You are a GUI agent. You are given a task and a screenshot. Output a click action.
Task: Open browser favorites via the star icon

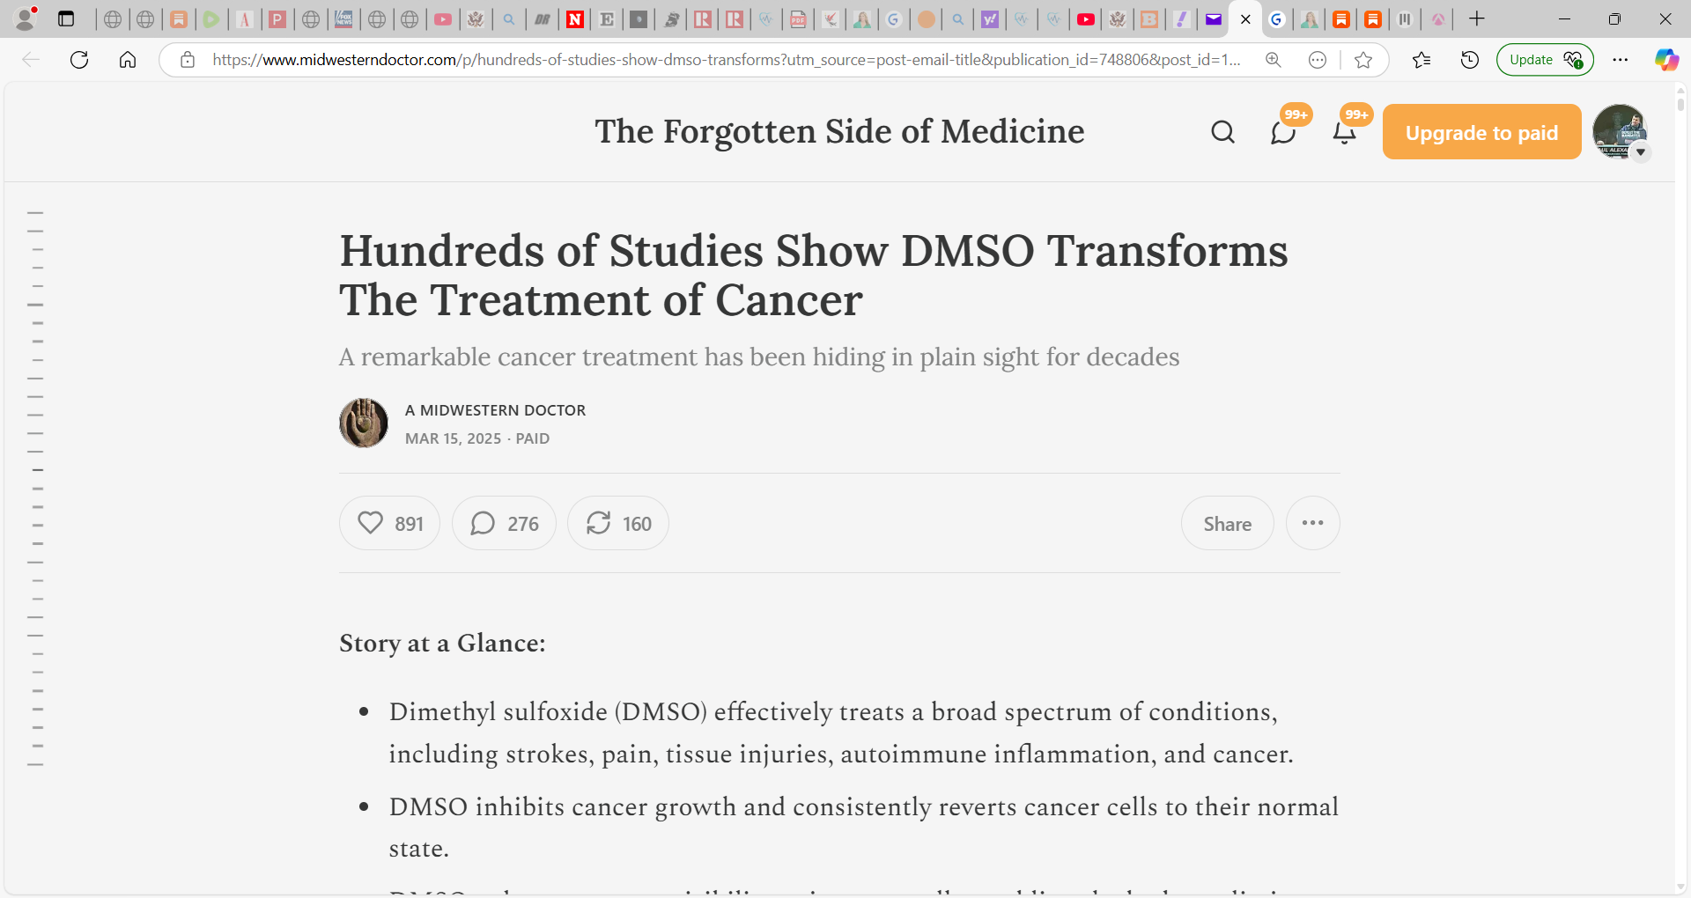pyautogui.click(x=1421, y=60)
